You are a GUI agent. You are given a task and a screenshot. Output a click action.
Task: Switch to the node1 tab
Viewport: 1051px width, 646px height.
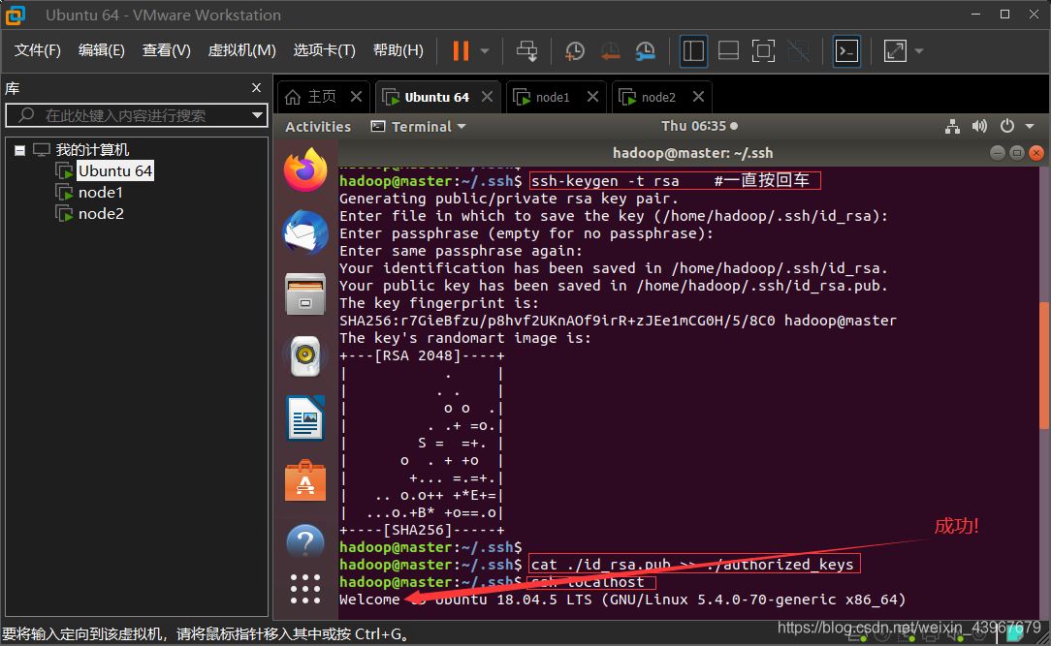[553, 97]
